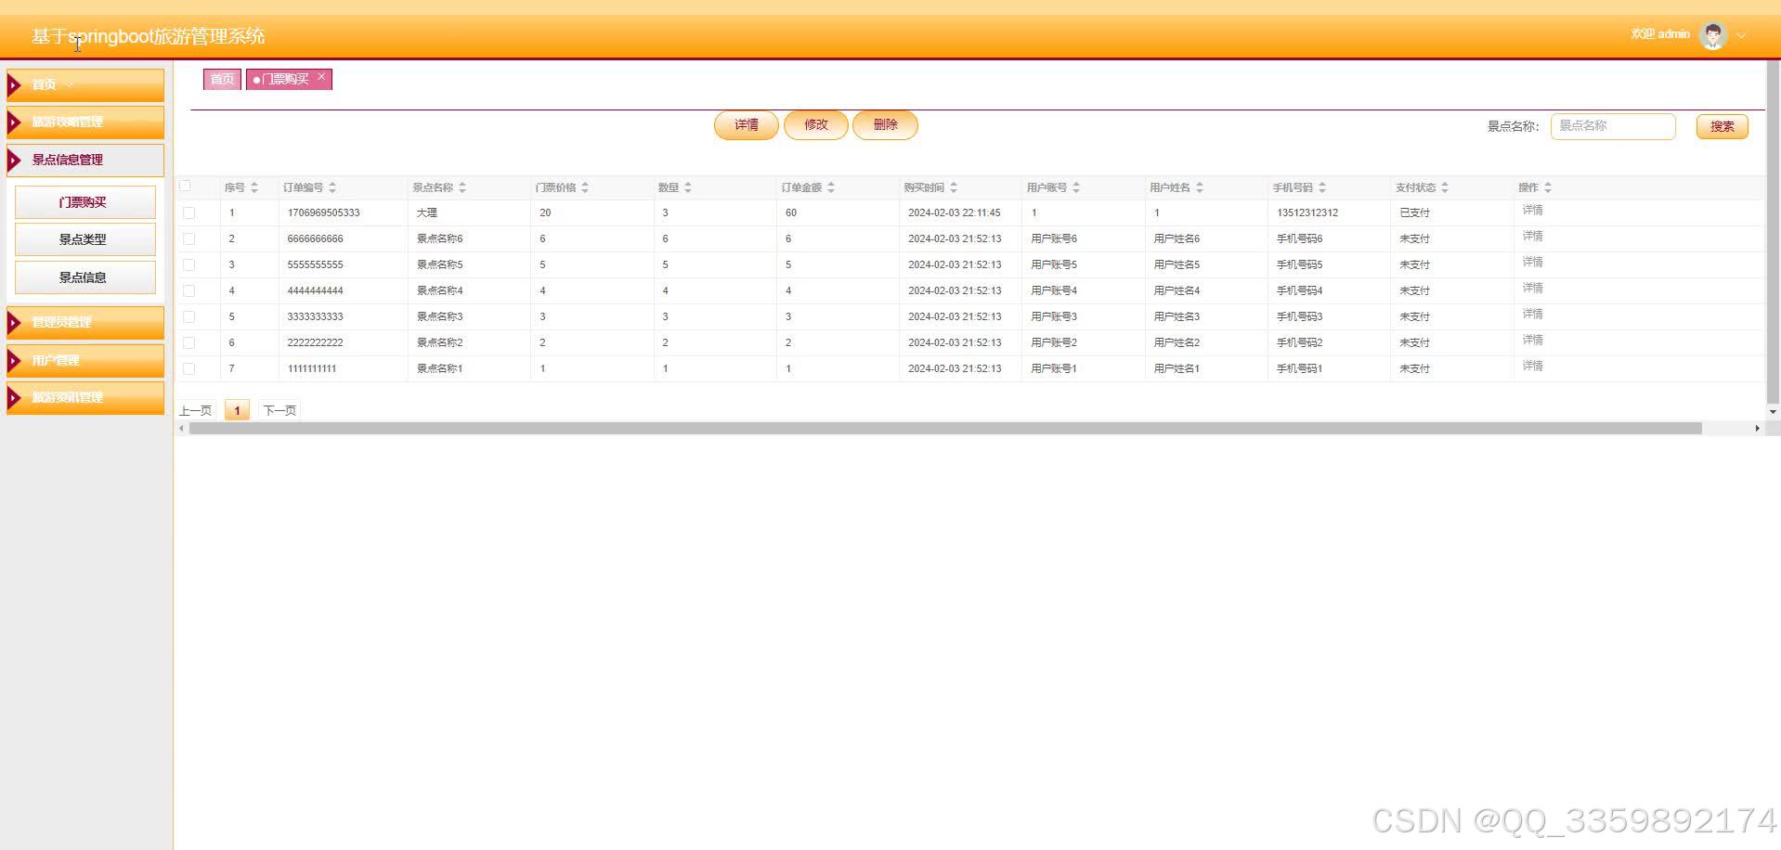Sort by 门票价格 column arrows
This screenshot has height=850, width=1781.
point(585,187)
